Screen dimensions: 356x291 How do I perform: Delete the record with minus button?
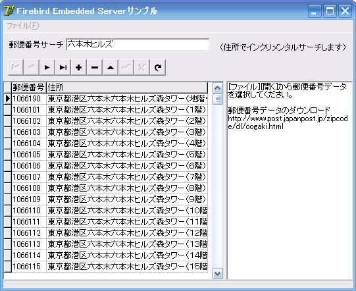[95, 67]
